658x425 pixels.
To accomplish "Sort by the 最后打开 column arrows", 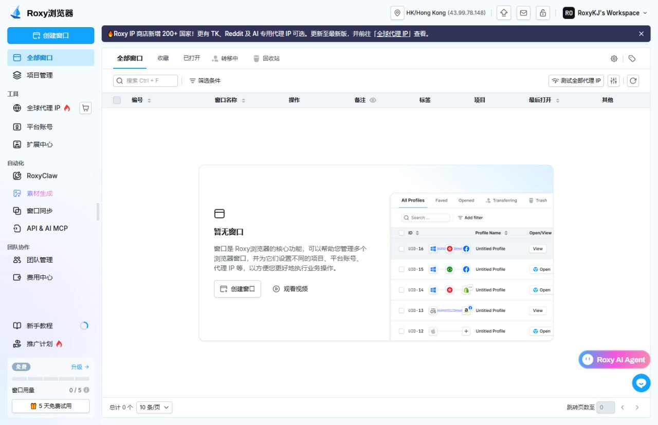I will pos(558,100).
